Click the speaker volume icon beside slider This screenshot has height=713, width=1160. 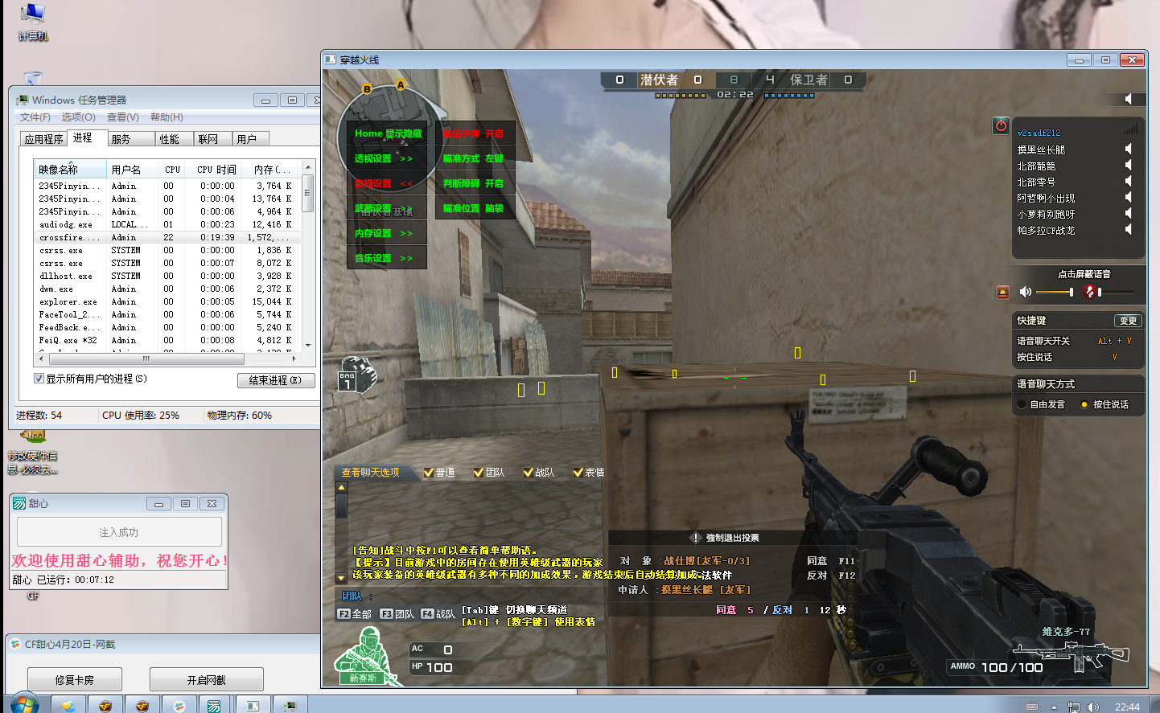(x=1025, y=292)
